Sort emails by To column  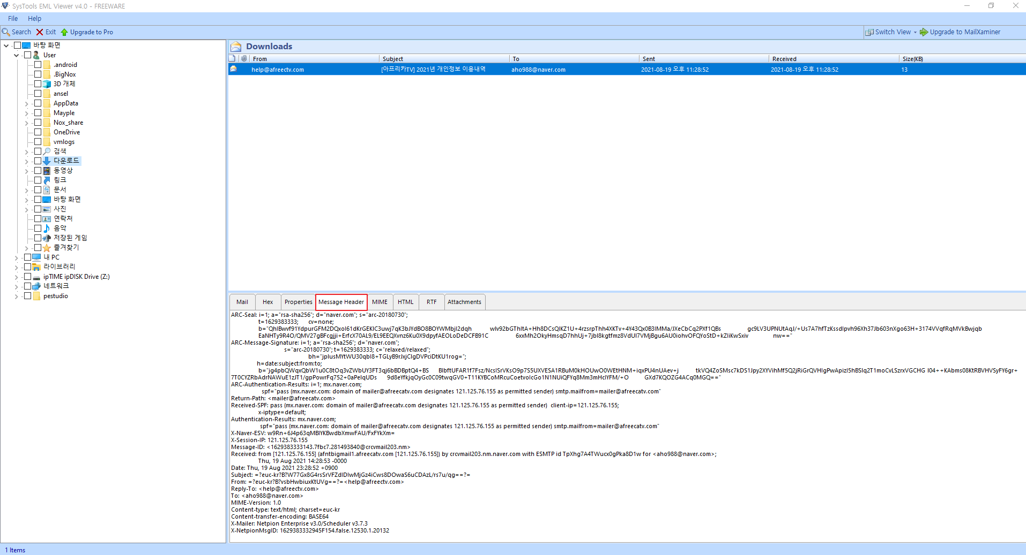pos(574,59)
